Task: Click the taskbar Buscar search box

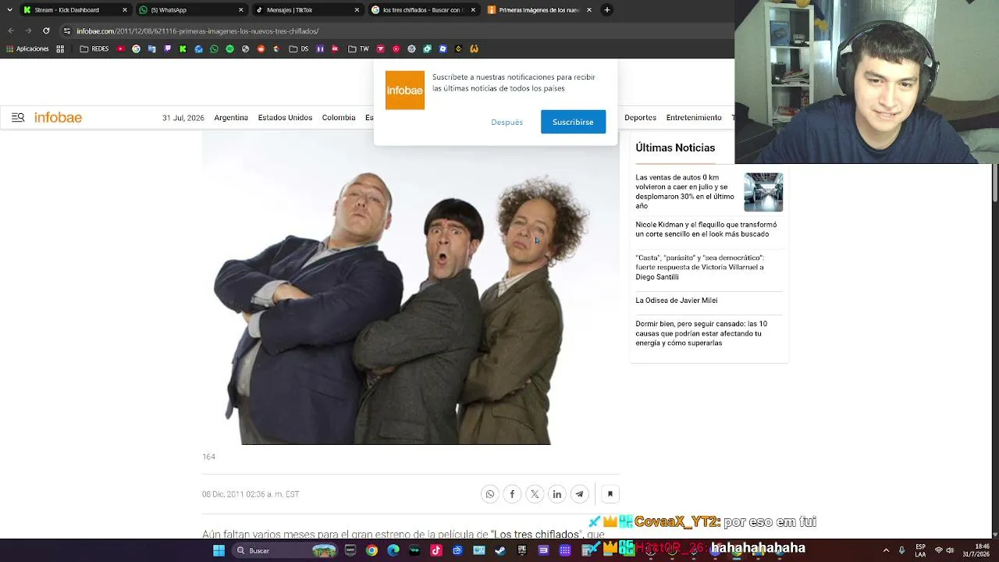Action: [x=286, y=550]
